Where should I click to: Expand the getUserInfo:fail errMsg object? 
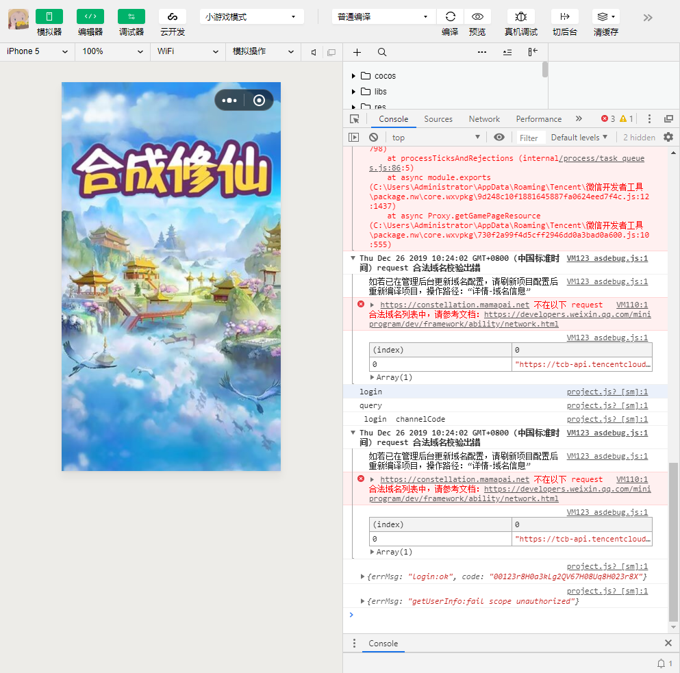362,601
